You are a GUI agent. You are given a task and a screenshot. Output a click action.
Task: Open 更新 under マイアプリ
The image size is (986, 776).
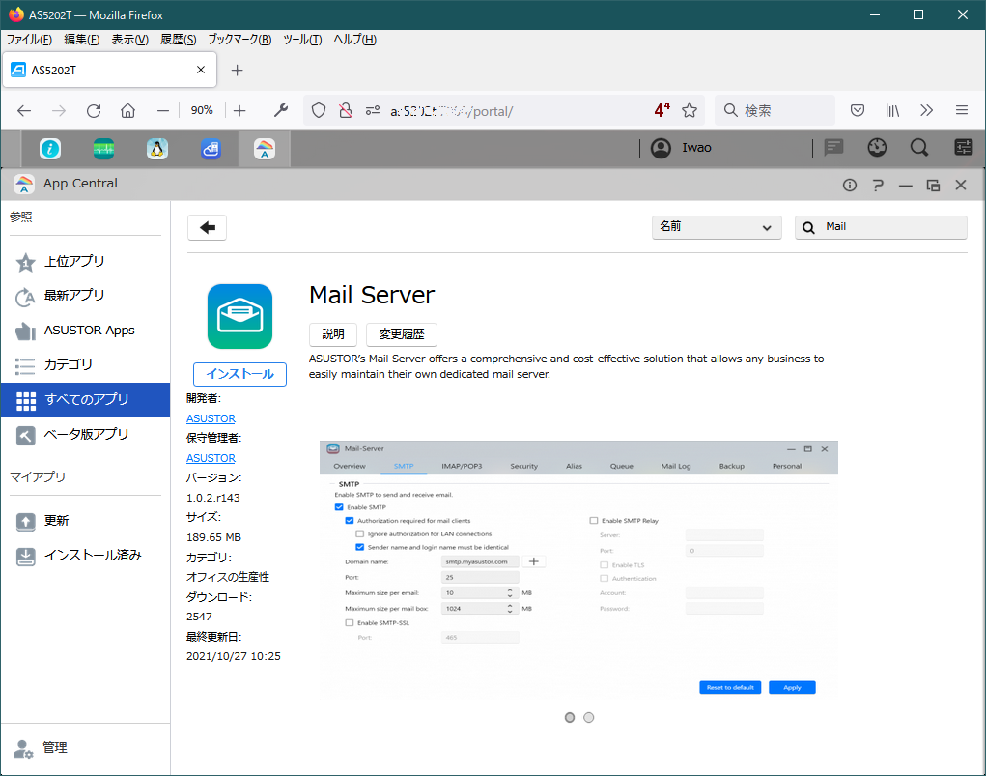coord(86,521)
